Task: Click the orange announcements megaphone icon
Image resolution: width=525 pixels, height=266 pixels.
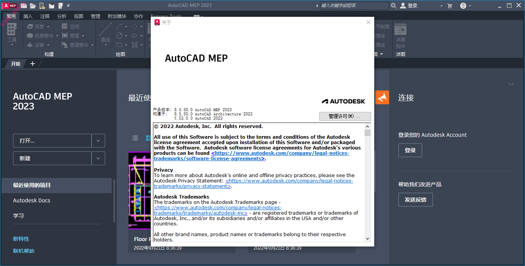Action: (382, 97)
